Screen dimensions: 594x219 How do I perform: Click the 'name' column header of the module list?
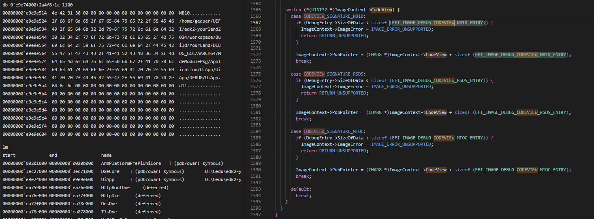point(106,155)
